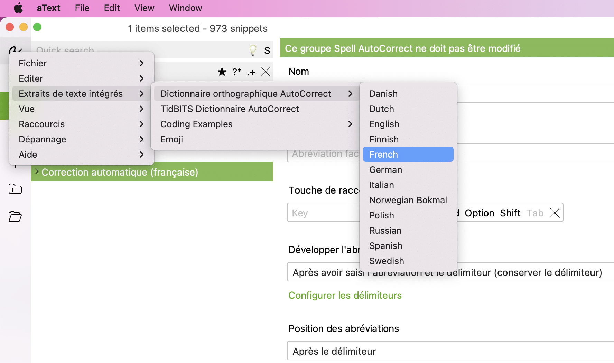The height and width of the screenshot is (363, 614).
Task: Click the open folder icon in sidebar
Action: click(x=15, y=216)
